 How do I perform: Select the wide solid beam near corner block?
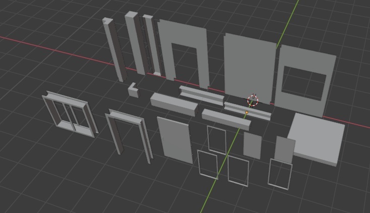point(173,104)
